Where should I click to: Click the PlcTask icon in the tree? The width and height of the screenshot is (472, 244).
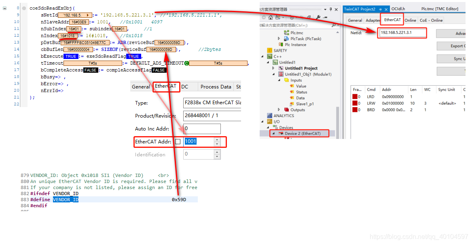[x=287, y=38]
